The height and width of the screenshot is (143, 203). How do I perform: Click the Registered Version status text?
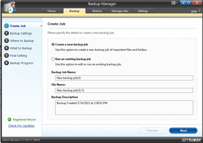click(24, 120)
